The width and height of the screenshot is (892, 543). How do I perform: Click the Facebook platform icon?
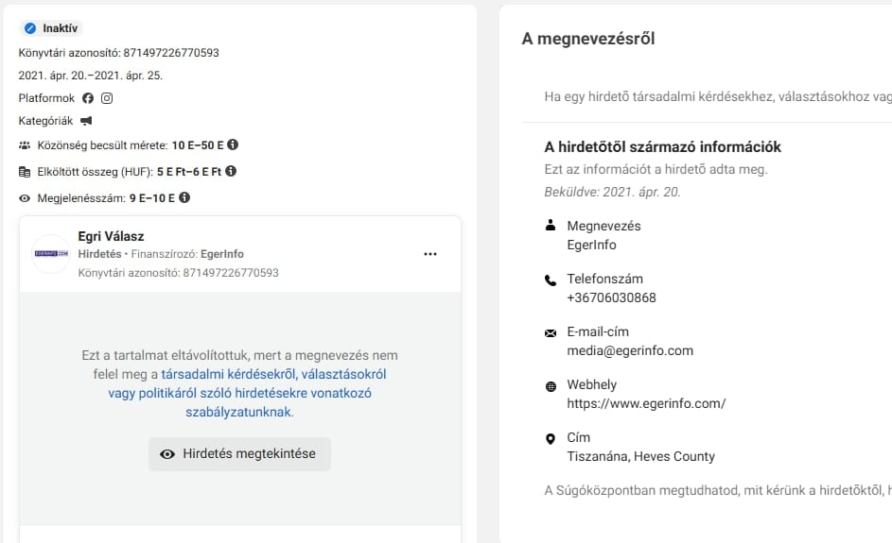[x=88, y=98]
